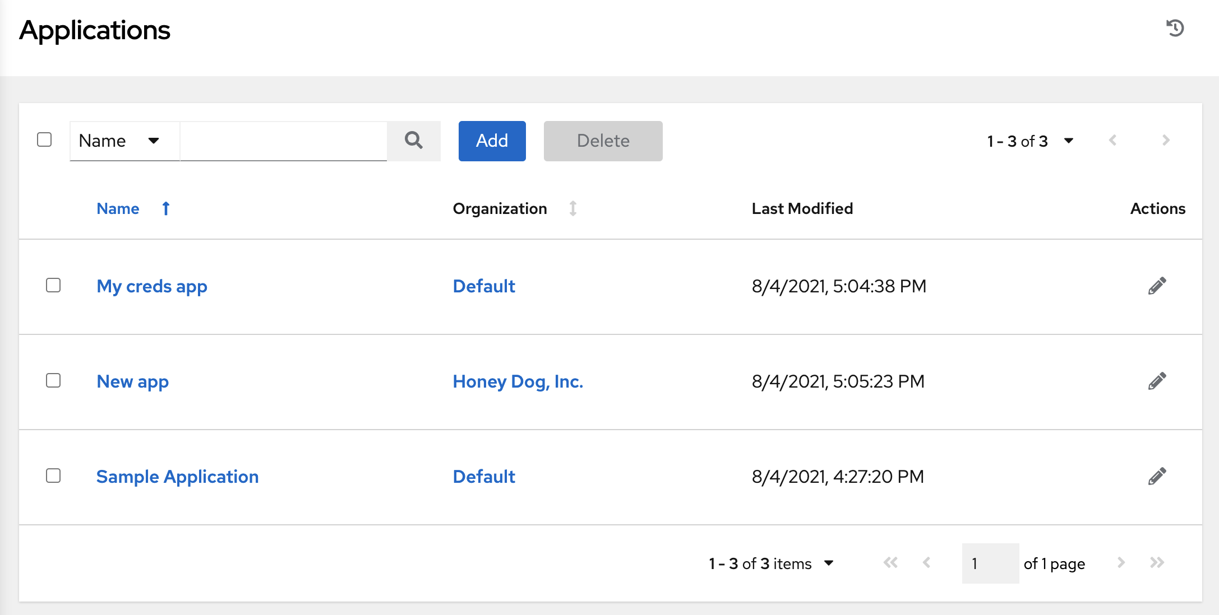Sort by Name using the arrow icon
Image resolution: width=1219 pixels, height=615 pixels.
pyautogui.click(x=166, y=208)
